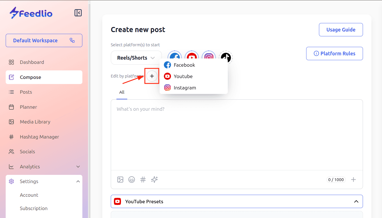Choose Instagram in the platform popup
This screenshot has width=382, height=218.
pos(185,88)
